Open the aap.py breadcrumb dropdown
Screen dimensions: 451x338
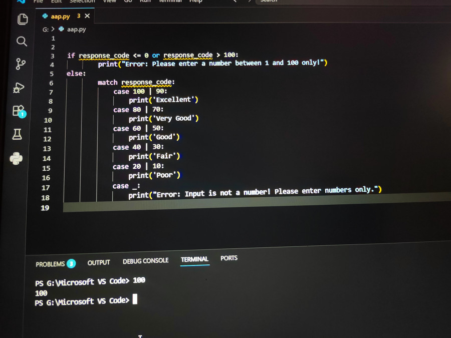[76, 30]
